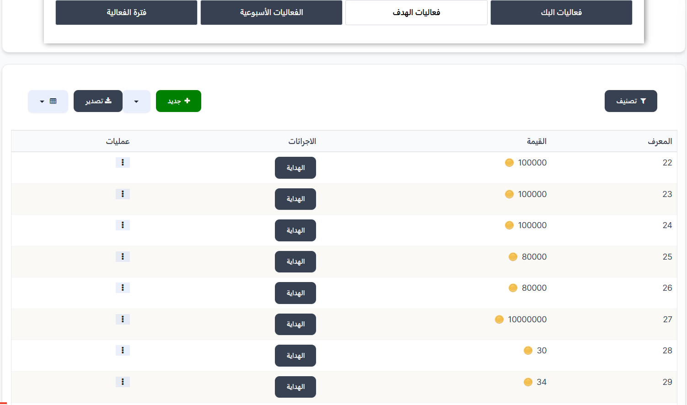
Task: Open الهداية for row 23
Action: [x=295, y=199]
